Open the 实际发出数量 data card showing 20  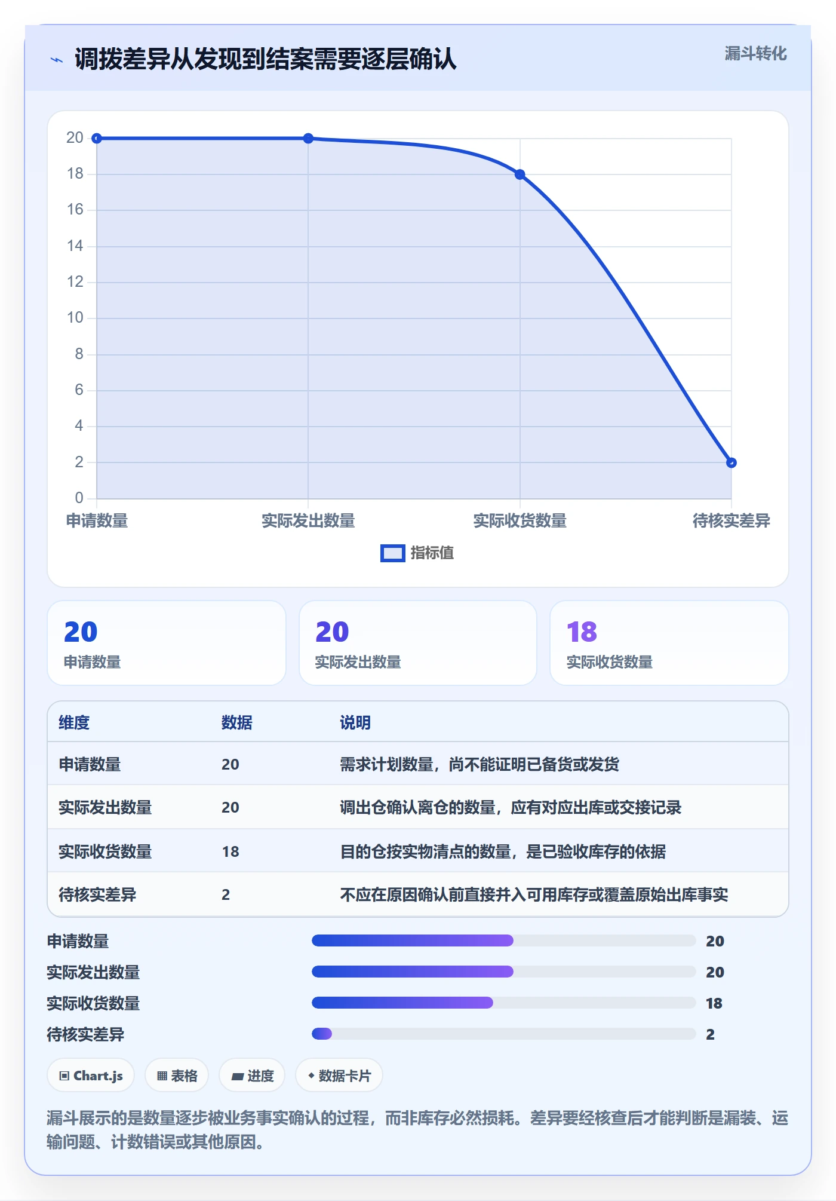click(x=418, y=643)
